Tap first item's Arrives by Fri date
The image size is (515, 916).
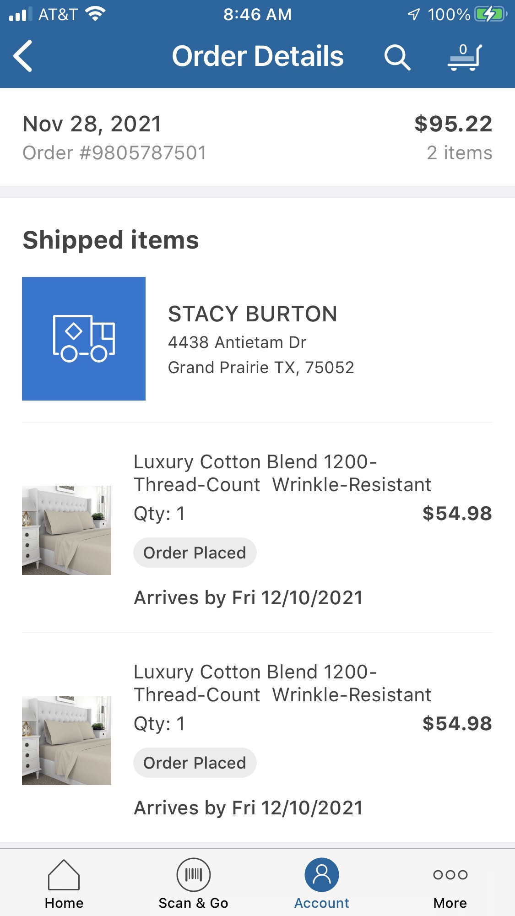pos(248,598)
